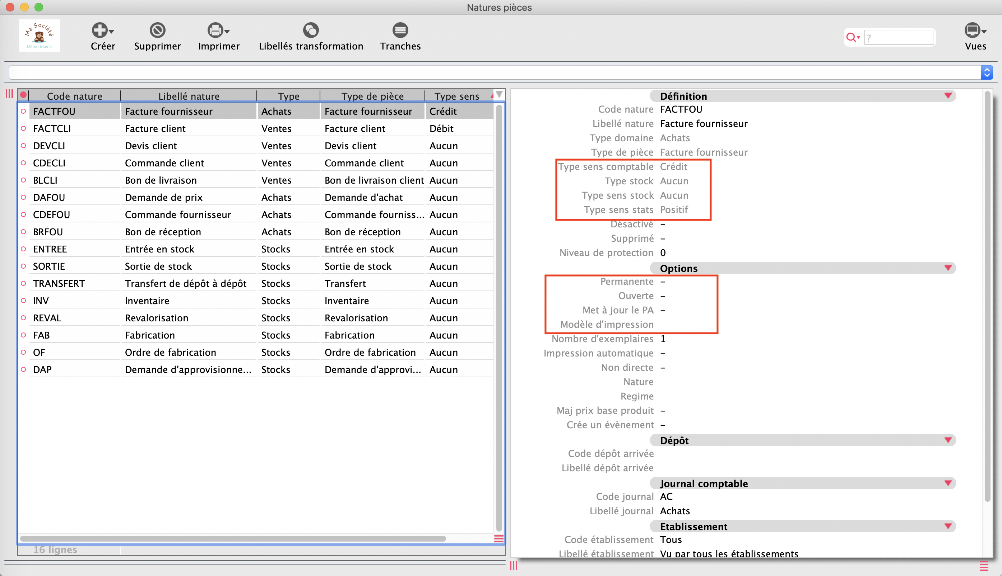1002x576 pixels.
Task: Click the search magnifier icon
Action: tap(851, 38)
